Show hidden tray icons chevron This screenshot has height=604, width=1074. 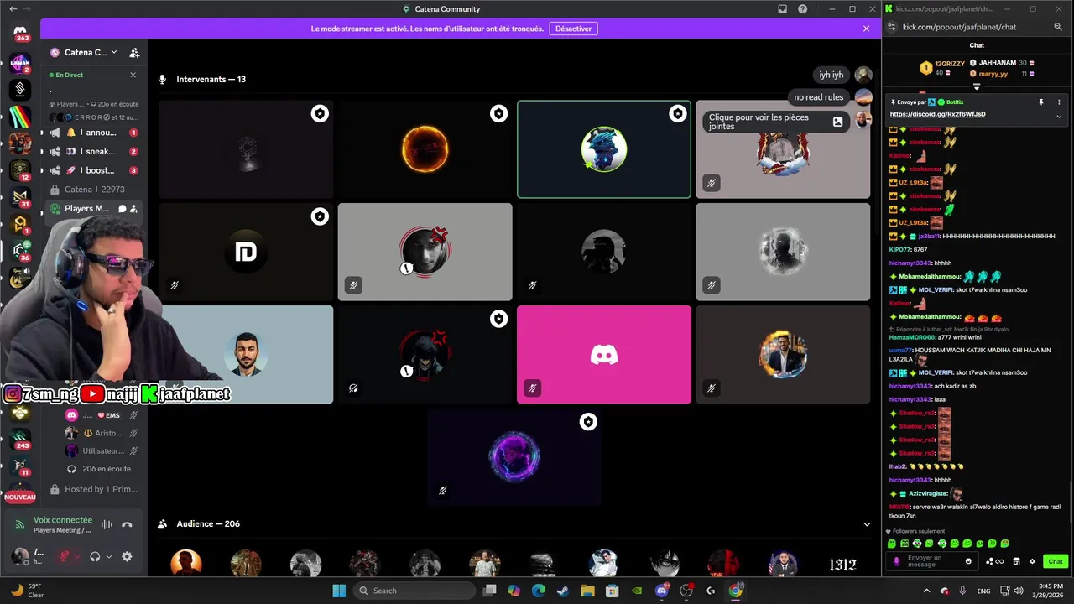tap(926, 591)
